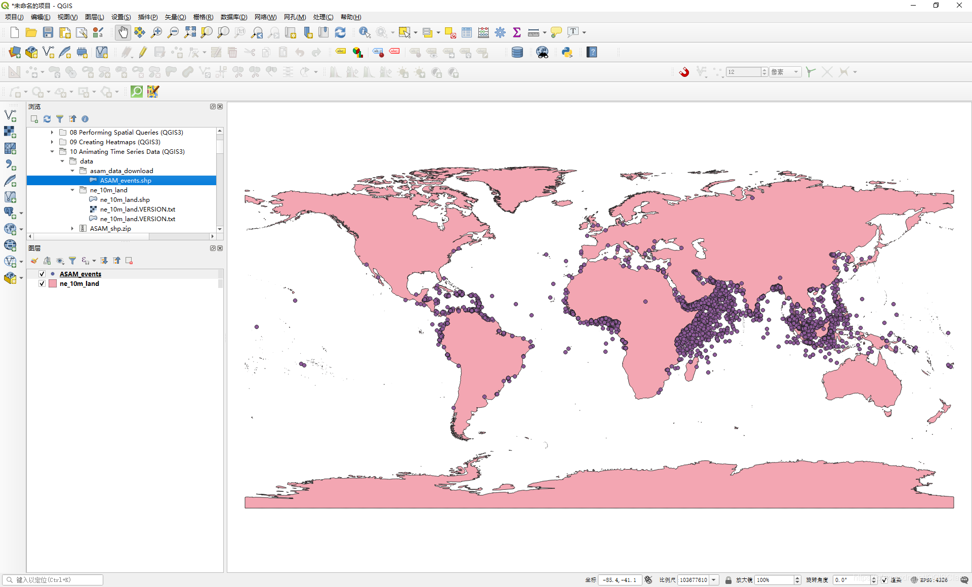
Task: Expand the 08 Performing Spatial Queries folder
Action: click(52, 132)
